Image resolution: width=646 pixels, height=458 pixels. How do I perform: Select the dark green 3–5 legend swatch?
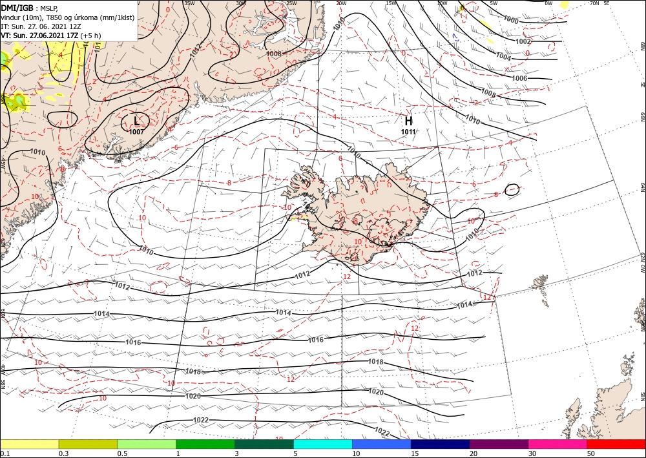(264, 444)
